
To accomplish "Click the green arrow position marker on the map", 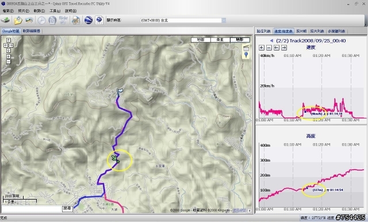I will 114,158.
